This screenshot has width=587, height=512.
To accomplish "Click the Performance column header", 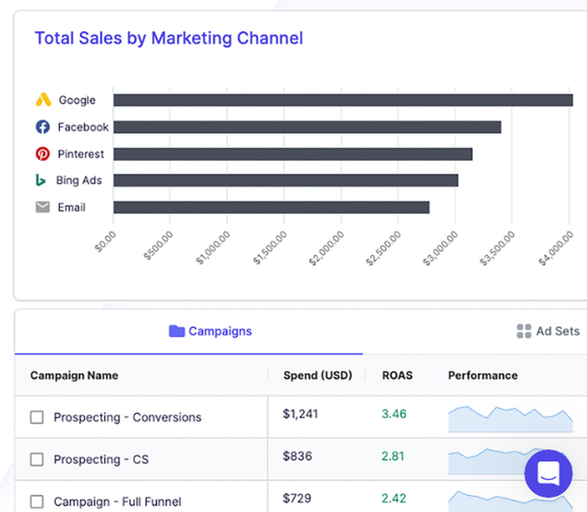I will (483, 375).
